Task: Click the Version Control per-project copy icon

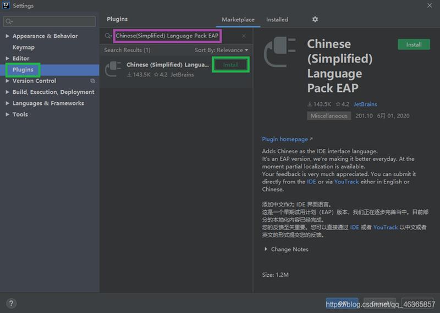Action: click(92, 81)
